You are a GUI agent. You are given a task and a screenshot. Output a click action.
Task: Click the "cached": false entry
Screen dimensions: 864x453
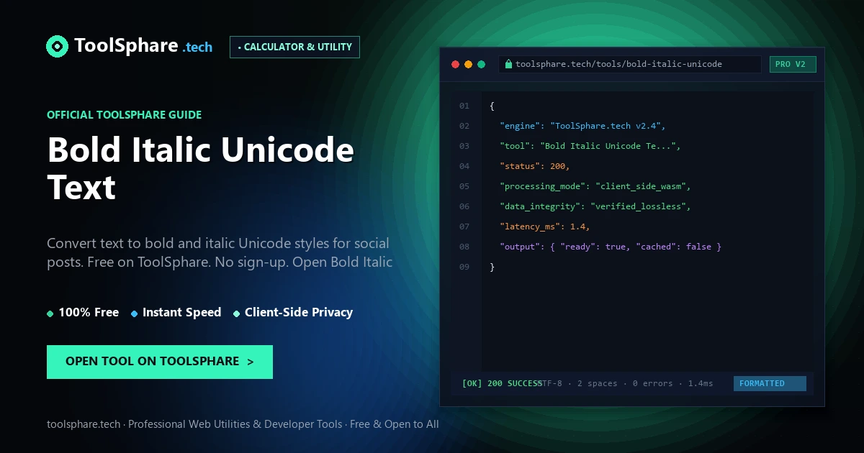pyautogui.click(x=673, y=247)
